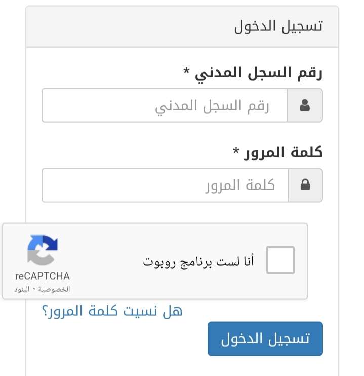Click the user silhouette icon beside civil number field
This screenshot has width=364, height=376.
click(x=305, y=105)
